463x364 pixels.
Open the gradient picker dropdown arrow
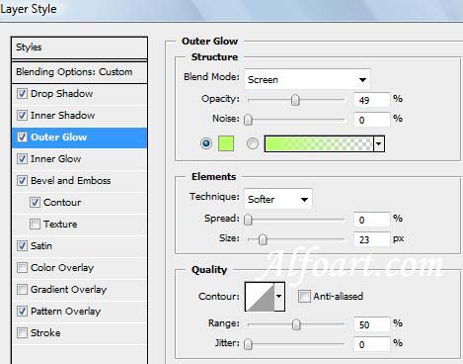click(379, 144)
